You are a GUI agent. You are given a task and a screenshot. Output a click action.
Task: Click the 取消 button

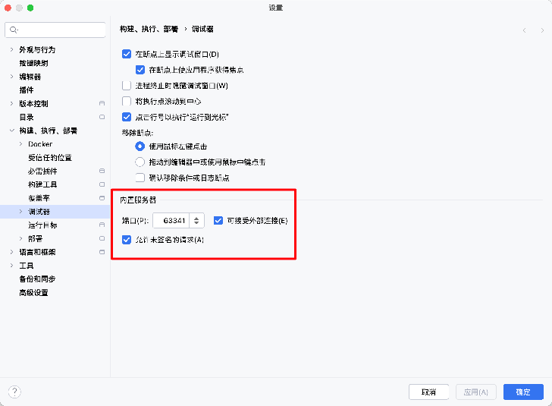tap(428, 392)
